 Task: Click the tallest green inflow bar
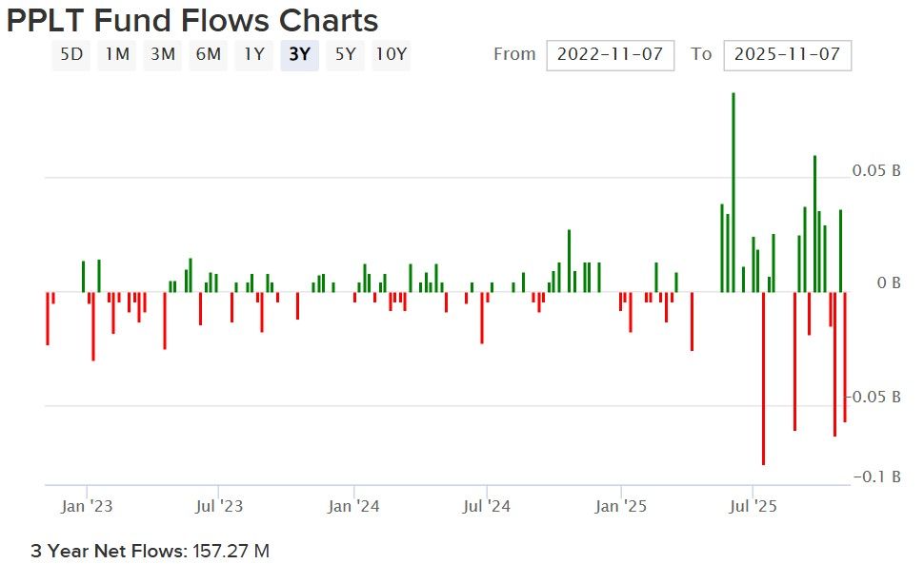pyautogui.click(x=733, y=190)
